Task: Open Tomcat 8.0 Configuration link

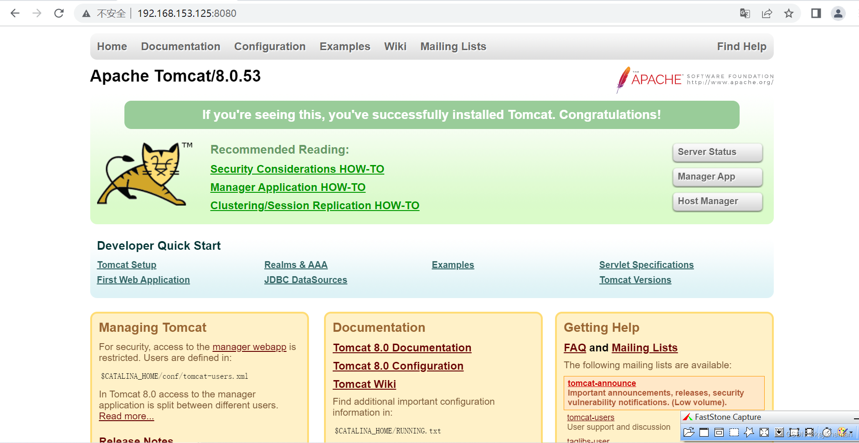Action: (x=398, y=366)
